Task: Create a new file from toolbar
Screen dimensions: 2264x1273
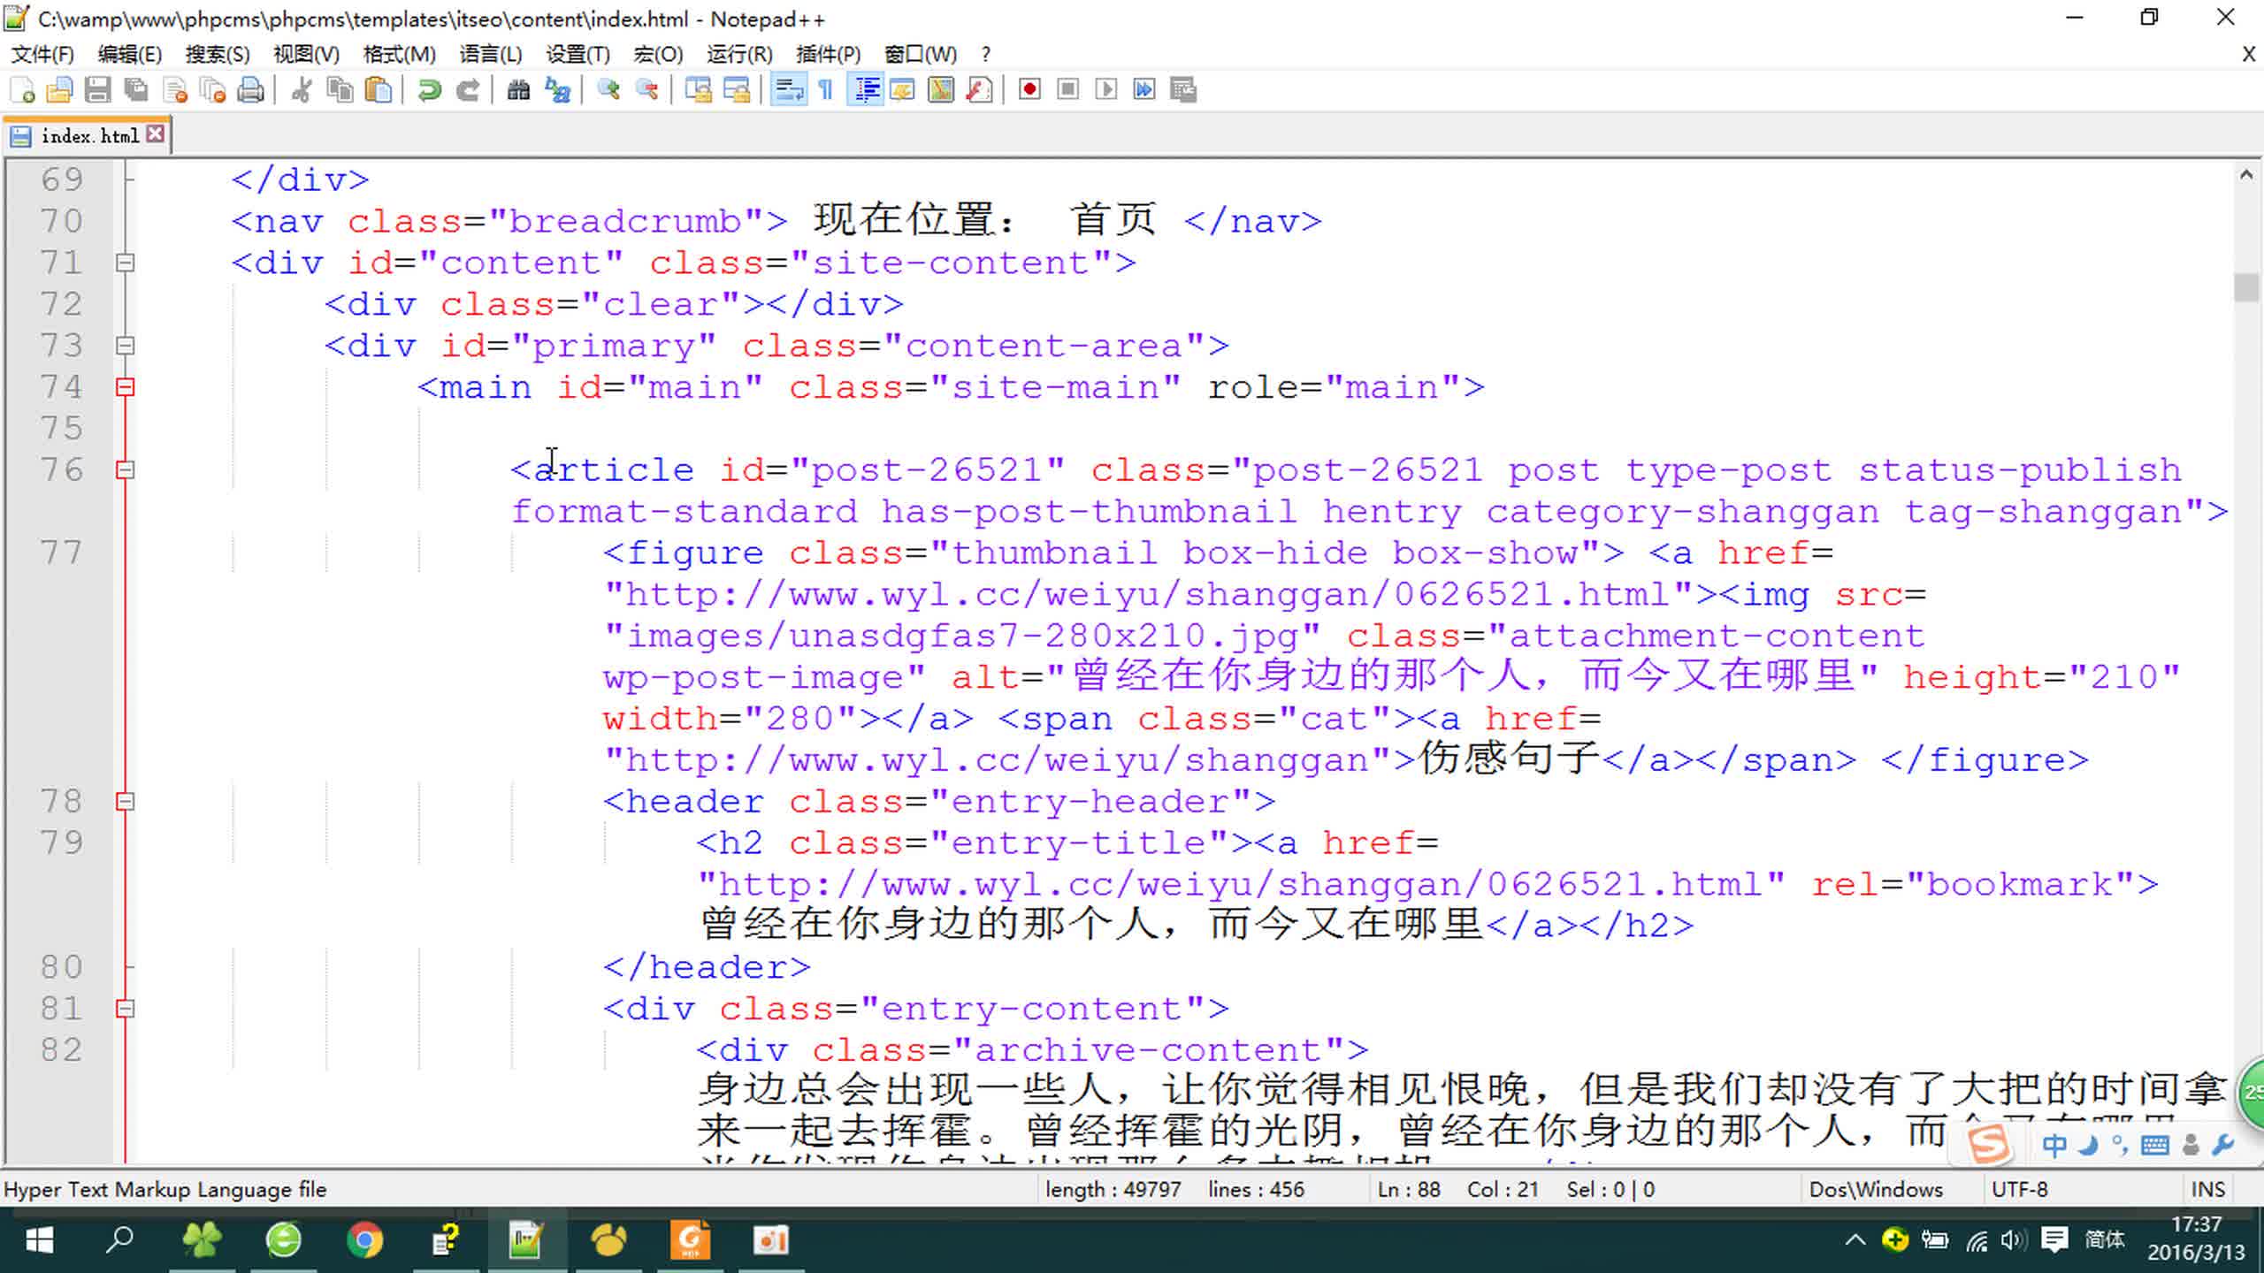Action: click(22, 89)
